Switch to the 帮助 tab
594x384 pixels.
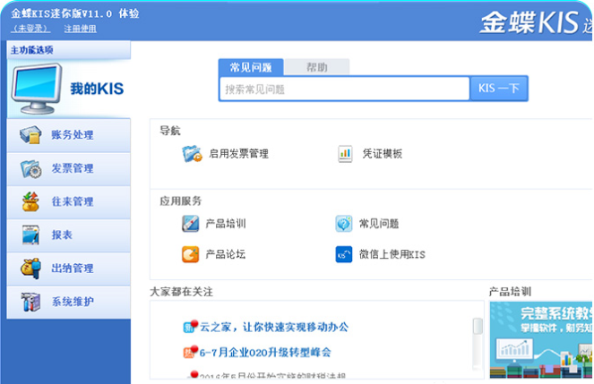point(316,67)
